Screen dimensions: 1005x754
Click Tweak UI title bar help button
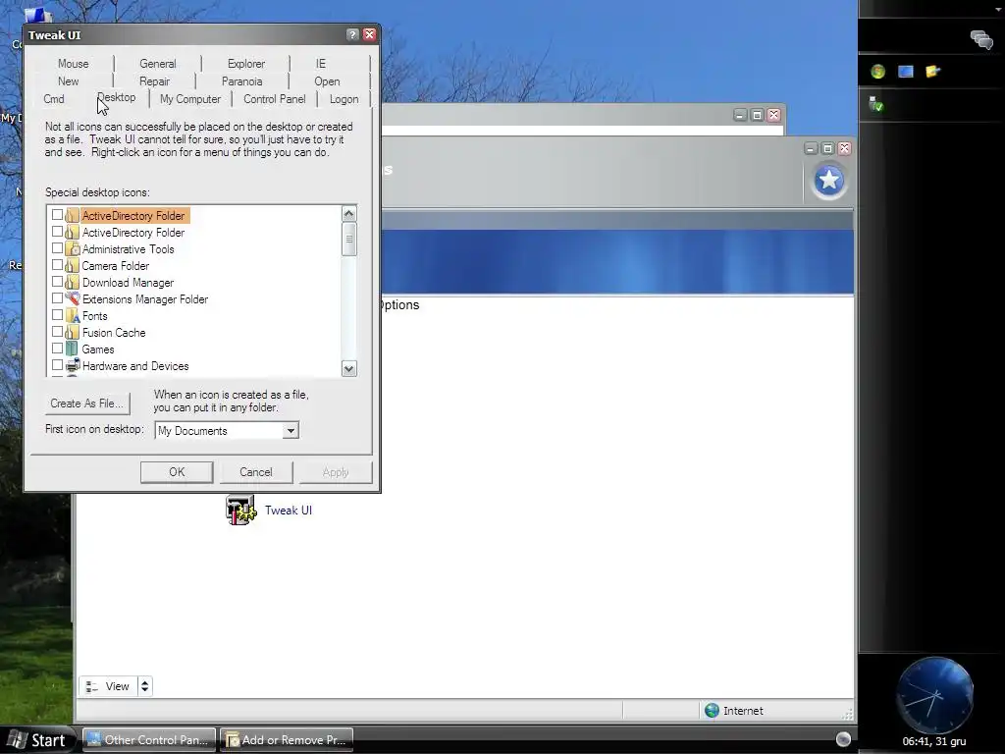pyautogui.click(x=352, y=34)
